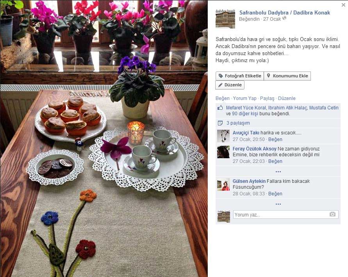Click into the Yorum yaz comment field
348x277 pixels.
pos(286,214)
